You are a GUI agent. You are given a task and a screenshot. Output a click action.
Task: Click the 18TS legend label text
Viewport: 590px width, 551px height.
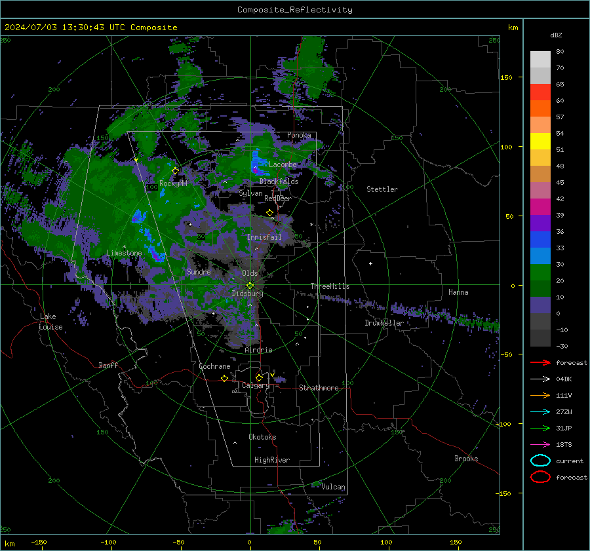coord(564,445)
